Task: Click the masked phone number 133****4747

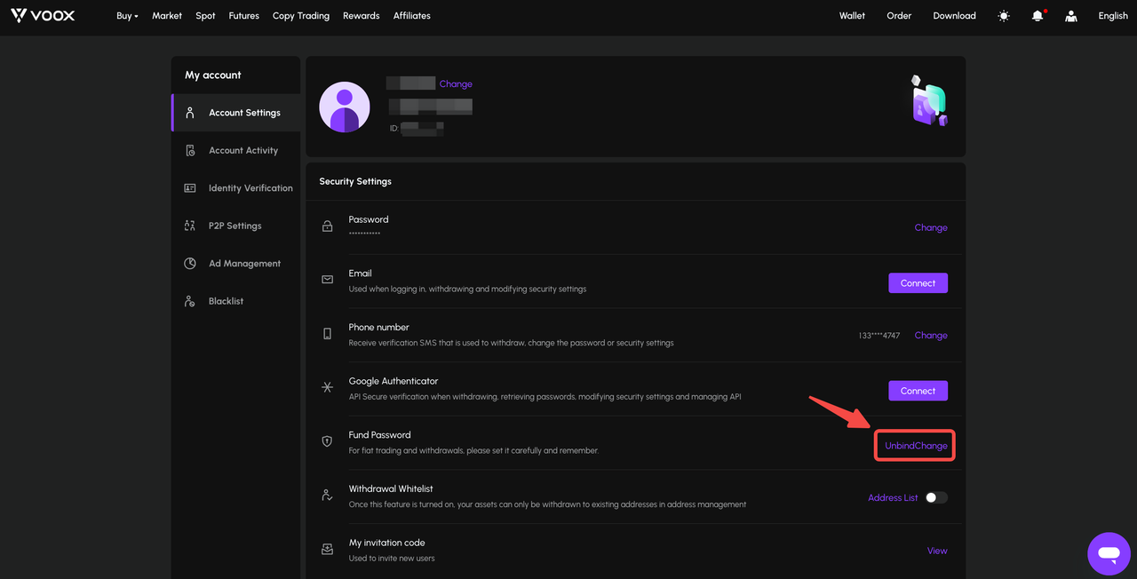Action: point(879,336)
